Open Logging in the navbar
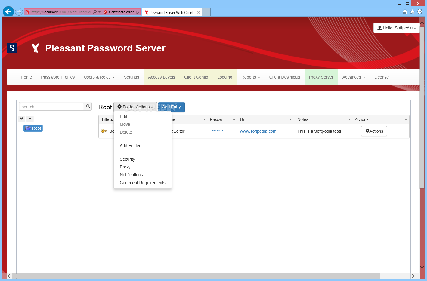This screenshot has width=427, height=281. [225, 77]
